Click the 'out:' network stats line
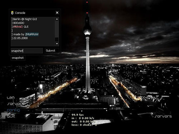Screen dimensions: 179x134 (x=83, y=121)
